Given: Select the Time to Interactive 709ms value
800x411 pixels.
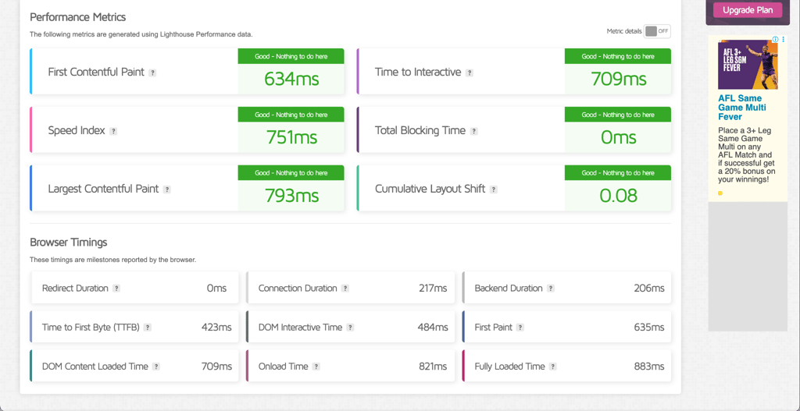Looking at the screenshot, I should (619, 79).
